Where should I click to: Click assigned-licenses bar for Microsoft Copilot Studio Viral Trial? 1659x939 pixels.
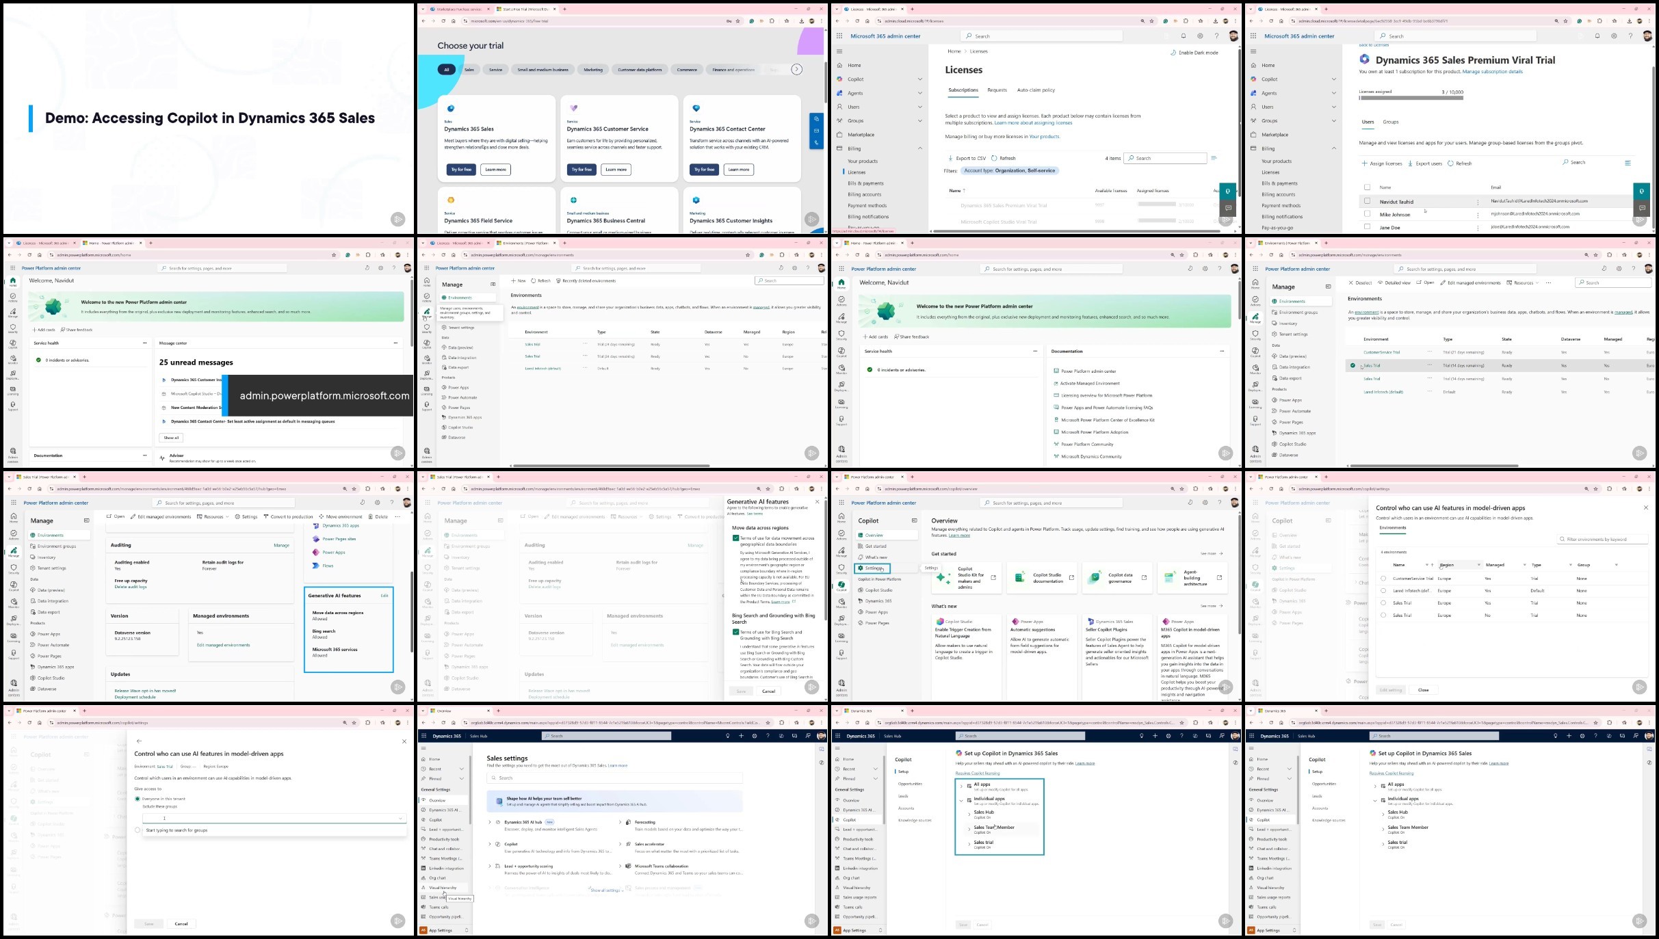pos(1157,222)
